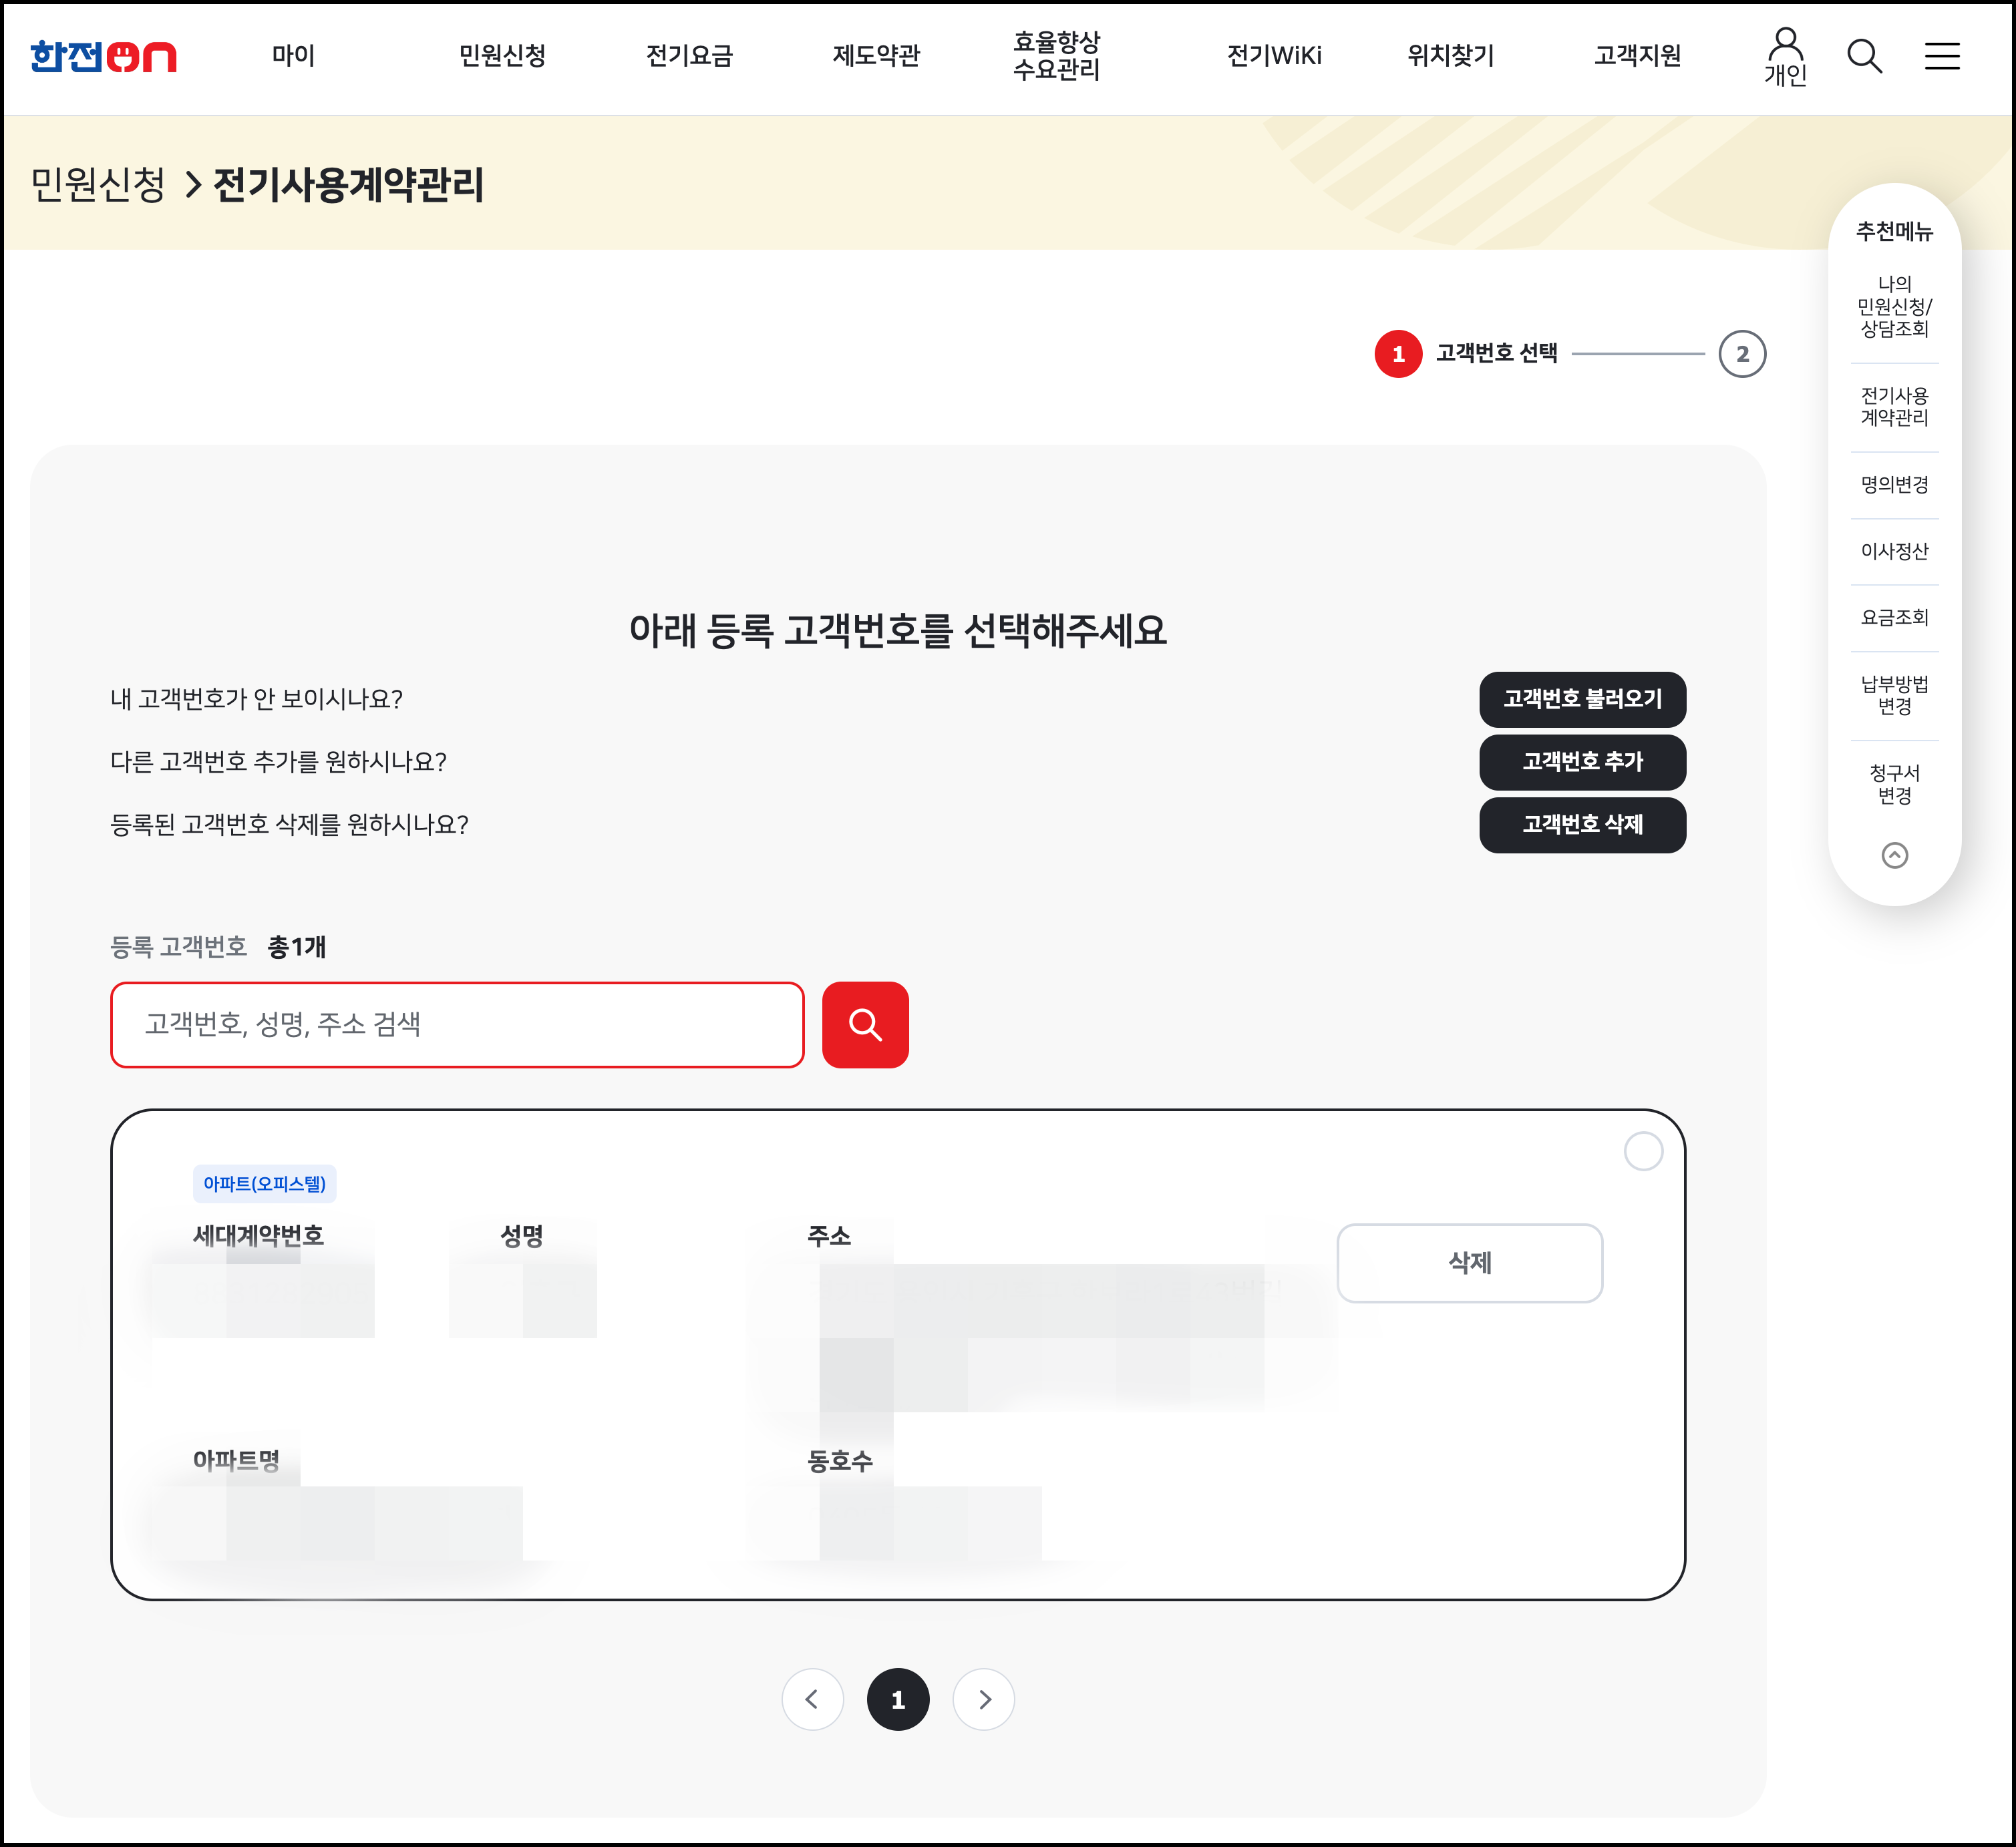Image resolution: width=2016 pixels, height=1847 pixels.
Task: Click the 아파트(오피스텔) tag
Action: point(265,1185)
